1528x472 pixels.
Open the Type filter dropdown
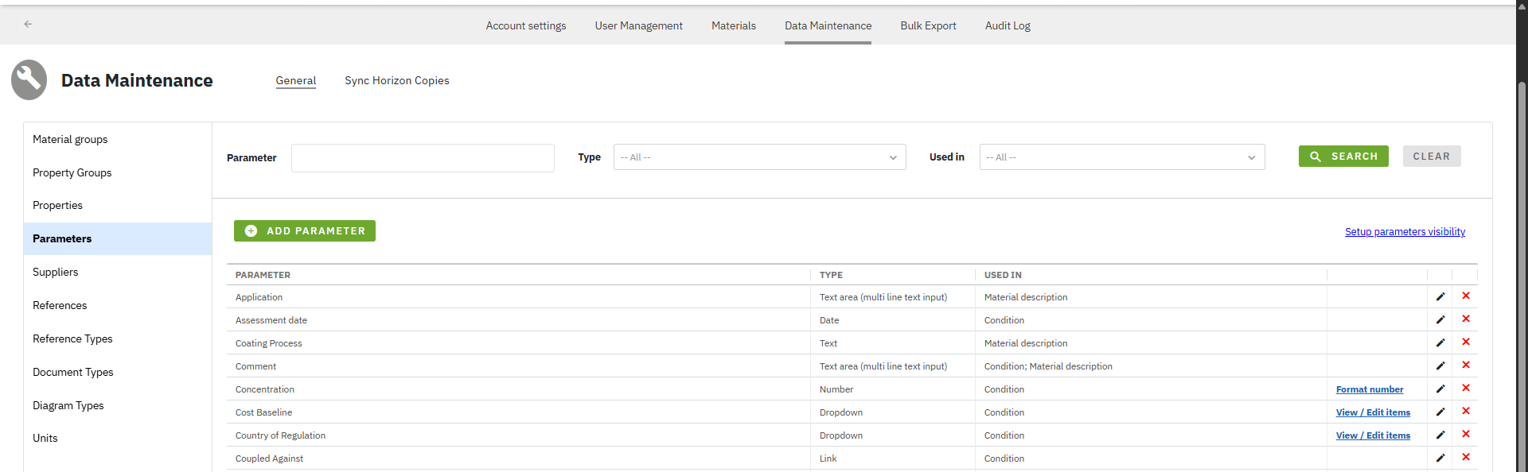(x=759, y=157)
